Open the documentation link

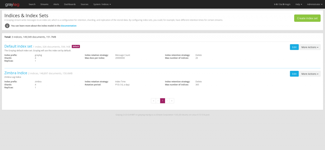[69, 26]
